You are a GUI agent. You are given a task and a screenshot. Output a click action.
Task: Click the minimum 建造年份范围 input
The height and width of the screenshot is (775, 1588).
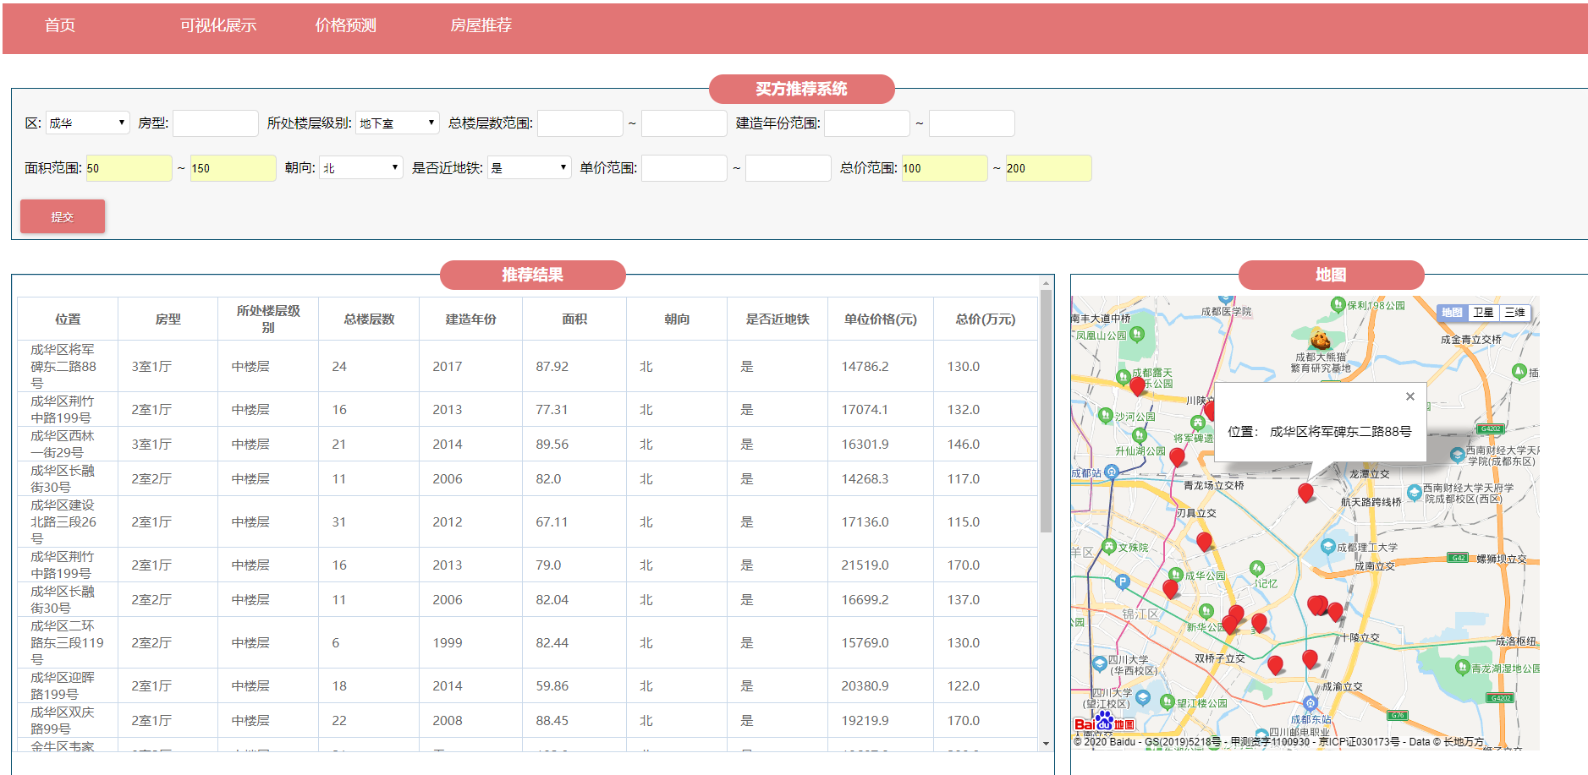[867, 123]
